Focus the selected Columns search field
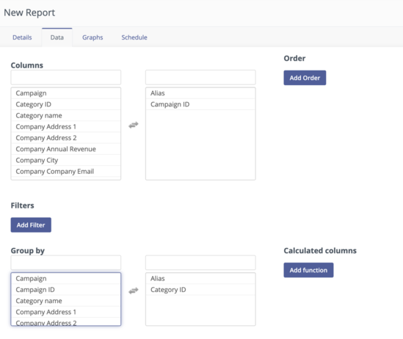 200,77
